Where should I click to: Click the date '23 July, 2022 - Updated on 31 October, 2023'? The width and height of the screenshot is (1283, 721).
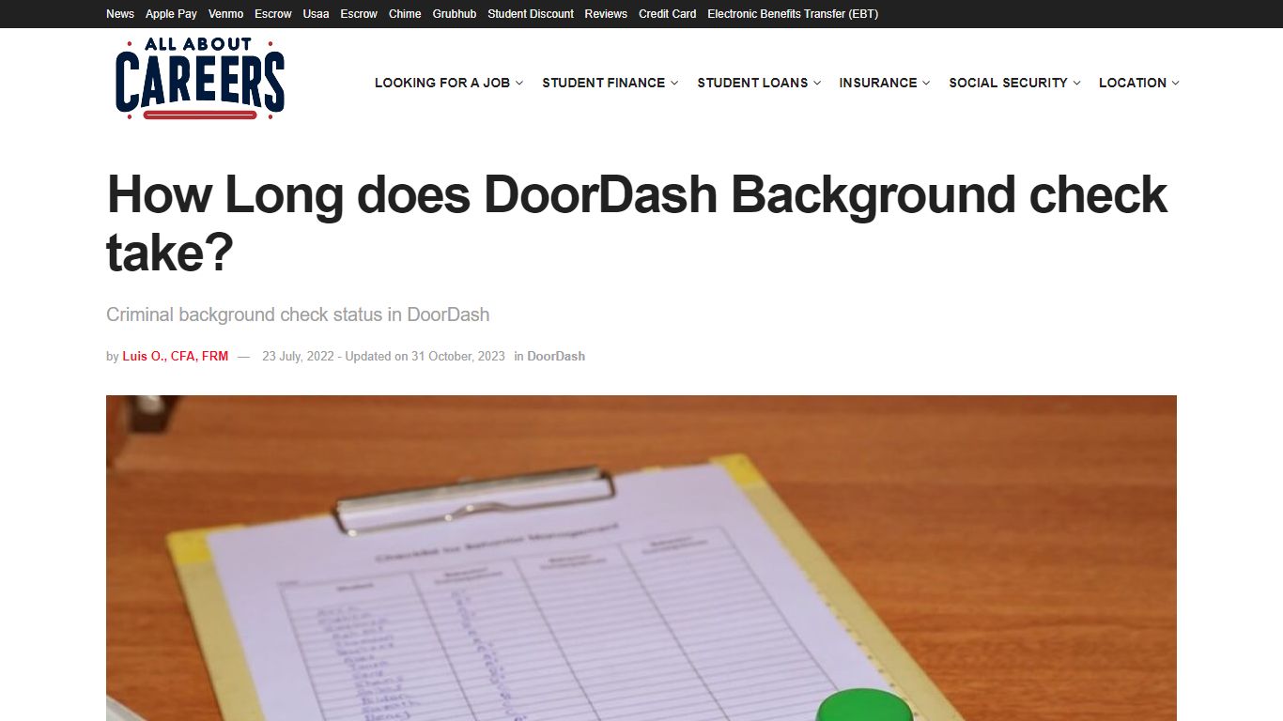[383, 357]
